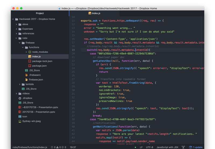Click the wordwrap: 130 option line
The height and width of the screenshot is (149, 215).
(109, 87)
